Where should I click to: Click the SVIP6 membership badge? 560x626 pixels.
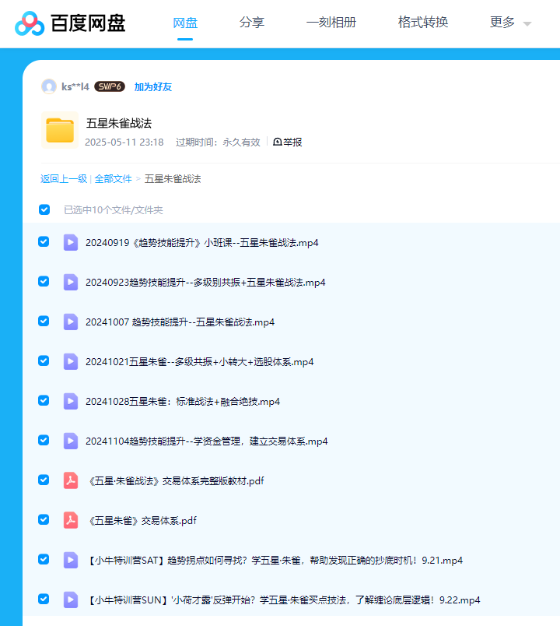point(110,86)
